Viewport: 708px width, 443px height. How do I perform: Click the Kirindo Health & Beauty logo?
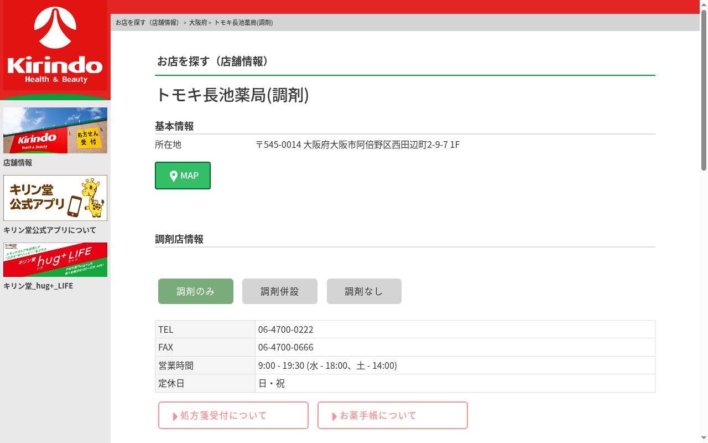55,45
